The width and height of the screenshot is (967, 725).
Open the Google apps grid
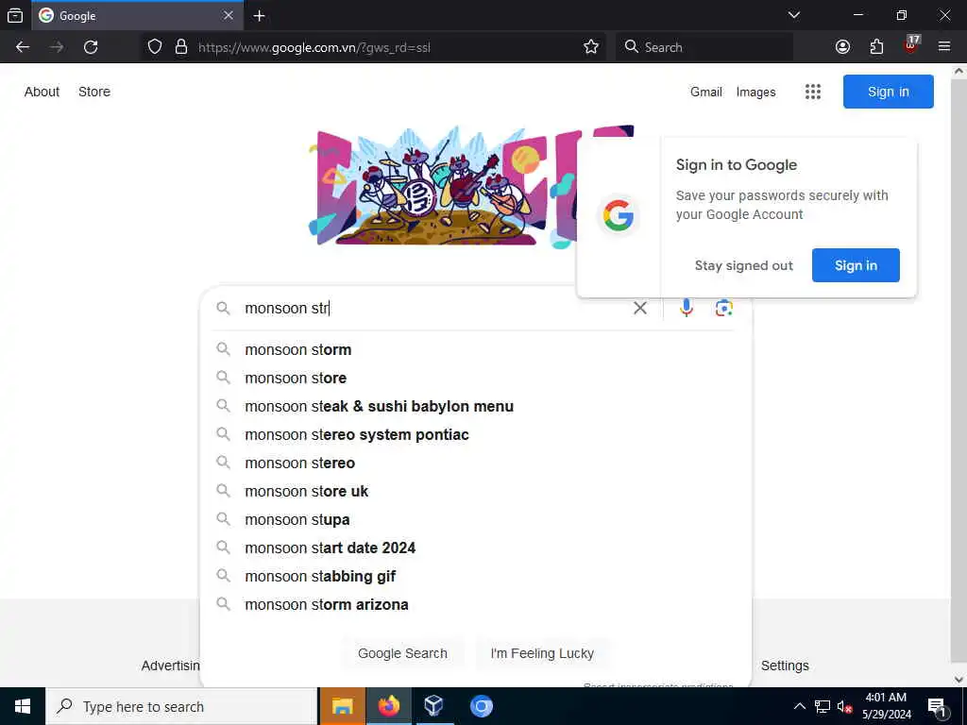(x=813, y=92)
